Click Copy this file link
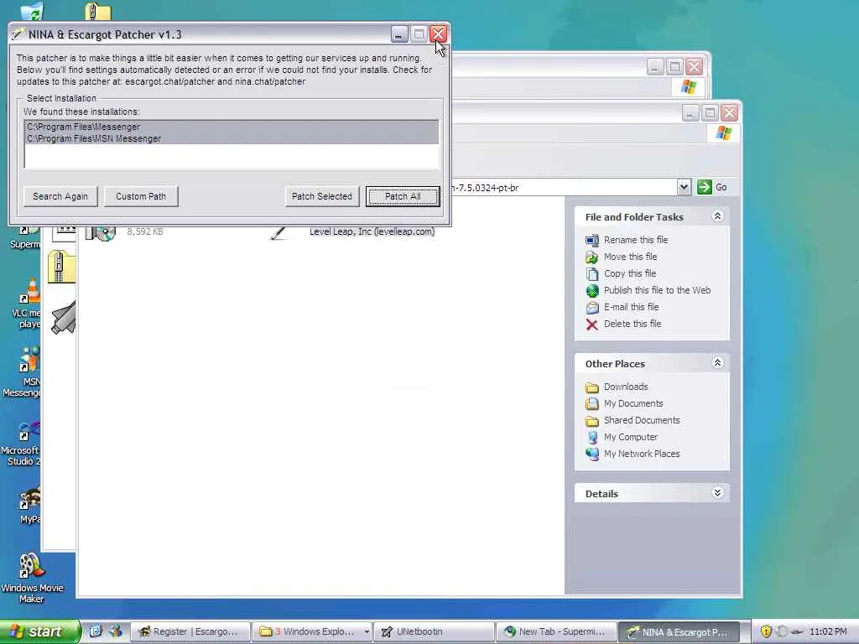This screenshot has width=859, height=644. [x=629, y=273]
